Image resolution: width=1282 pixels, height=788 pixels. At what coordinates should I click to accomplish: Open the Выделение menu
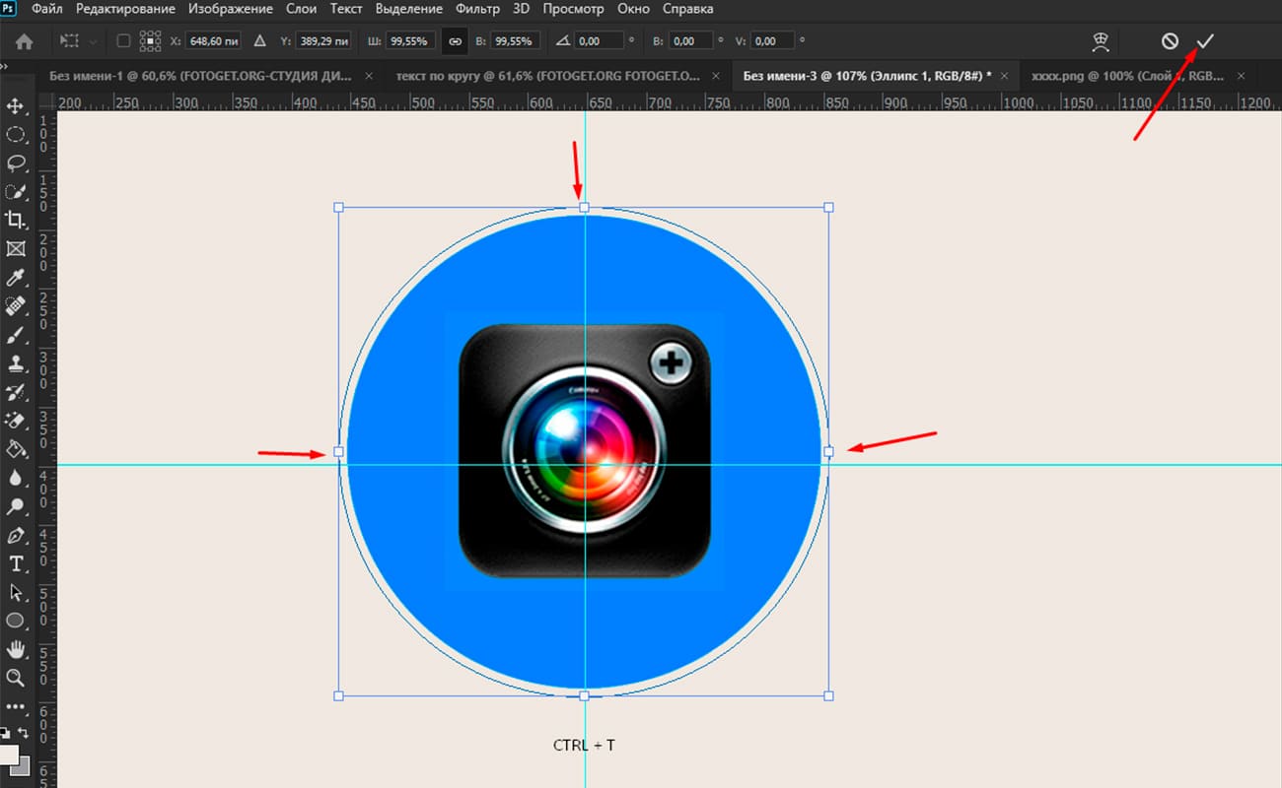409,9
